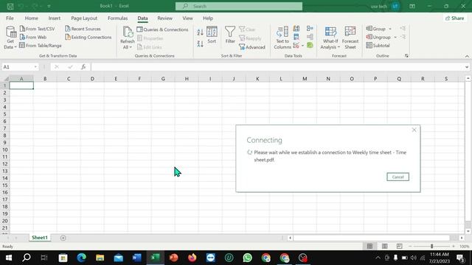The width and height of the screenshot is (472, 265).
Task: Close the Connecting dialog with X
Action: (x=414, y=130)
